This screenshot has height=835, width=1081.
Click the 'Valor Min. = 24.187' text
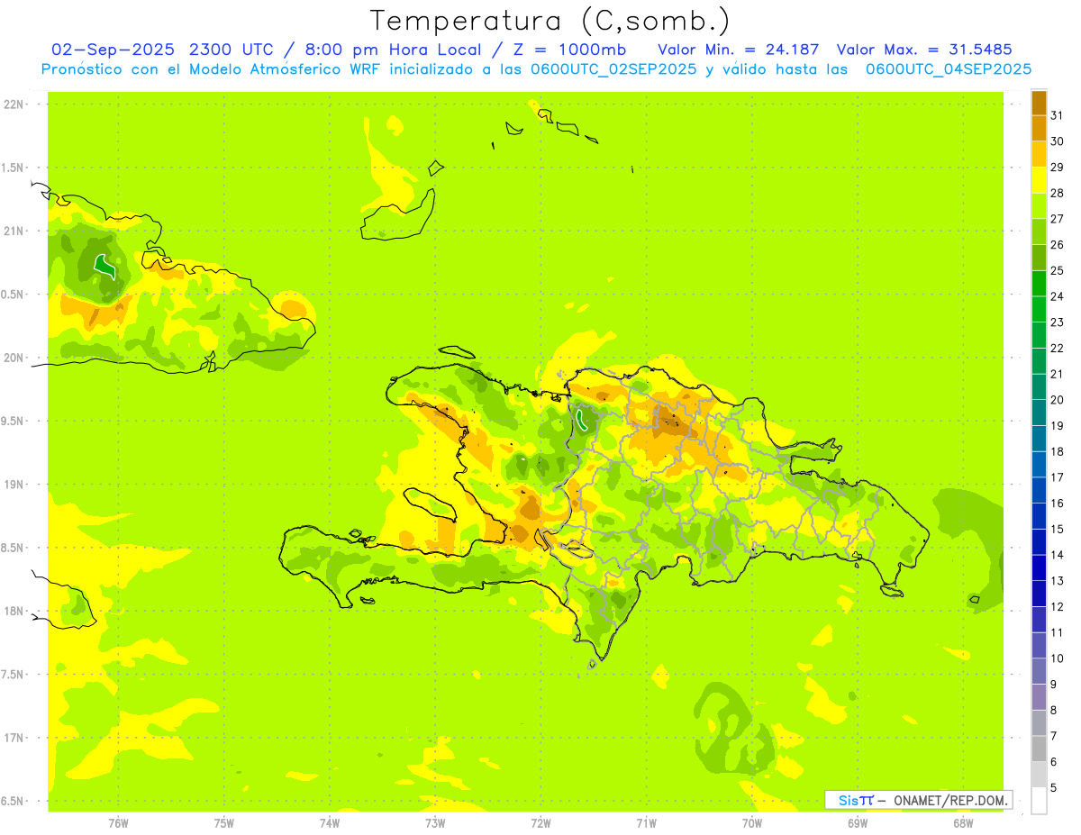(x=739, y=50)
